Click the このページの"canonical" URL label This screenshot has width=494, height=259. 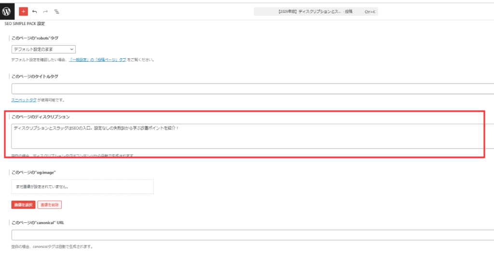38,222
